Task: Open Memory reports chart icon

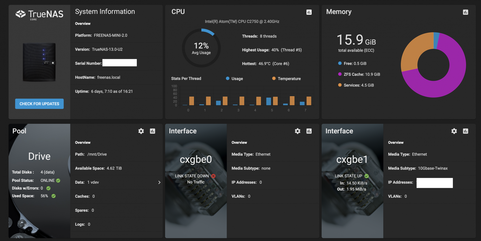Action: tap(465, 12)
